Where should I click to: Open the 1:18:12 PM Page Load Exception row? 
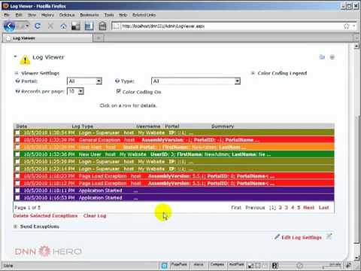(174, 184)
